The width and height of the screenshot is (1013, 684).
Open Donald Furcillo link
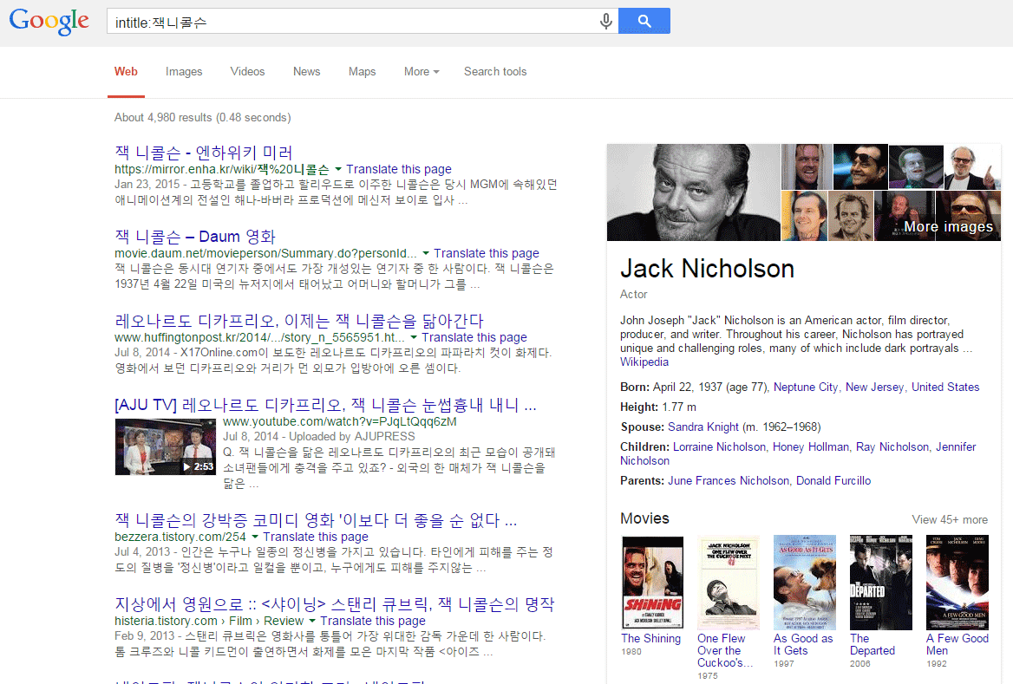(x=833, y=480)
